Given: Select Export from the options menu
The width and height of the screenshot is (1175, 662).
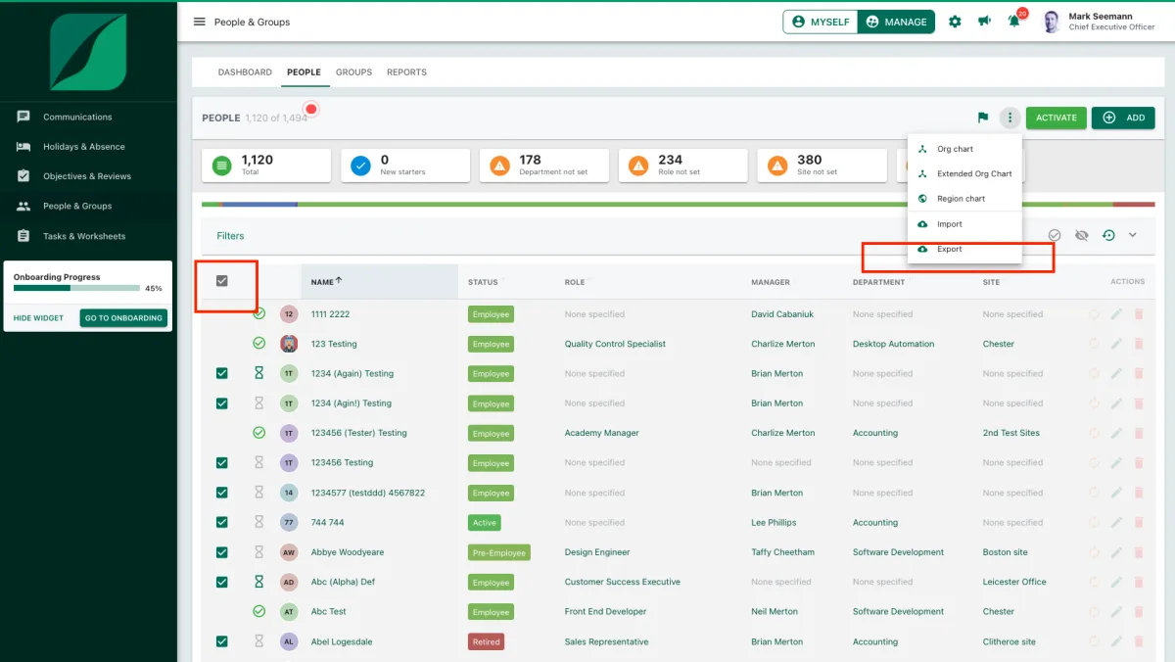Looking at the screenshot, I should click(x=964, y=249).
